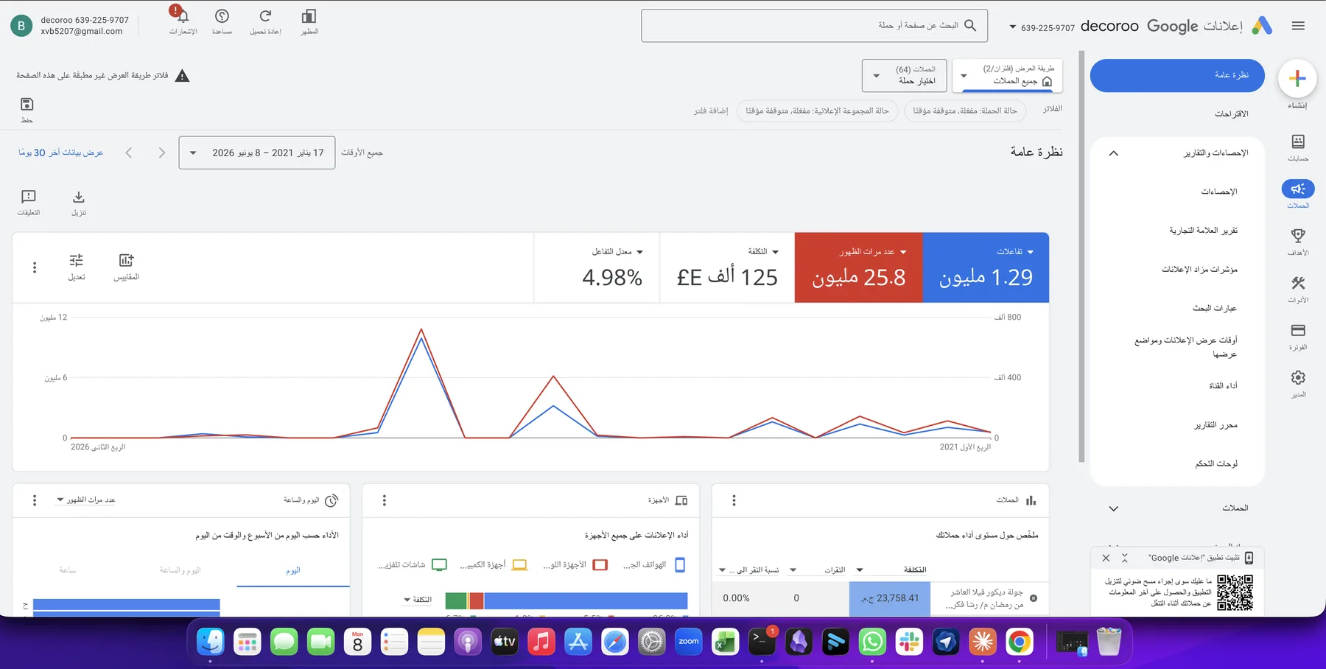The image size is (1326, 669).
Task: Open the Cost (التكلفة) scorecard dropdown
Action: [763, 252]
